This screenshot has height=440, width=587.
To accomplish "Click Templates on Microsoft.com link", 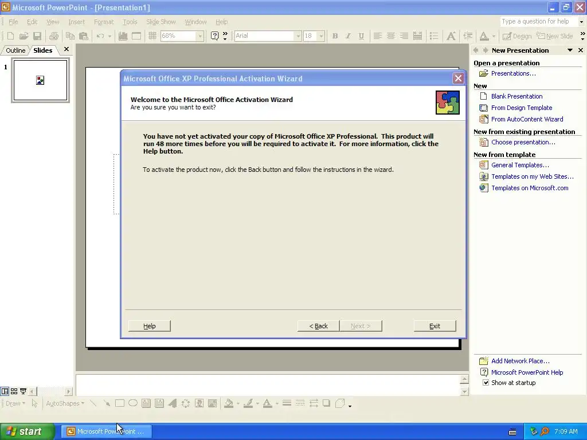I will pyautogui.click(x=530, y=188).
